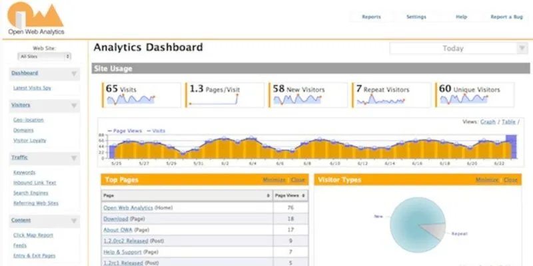Click the date range dropdown arrow button

[522, 49]
